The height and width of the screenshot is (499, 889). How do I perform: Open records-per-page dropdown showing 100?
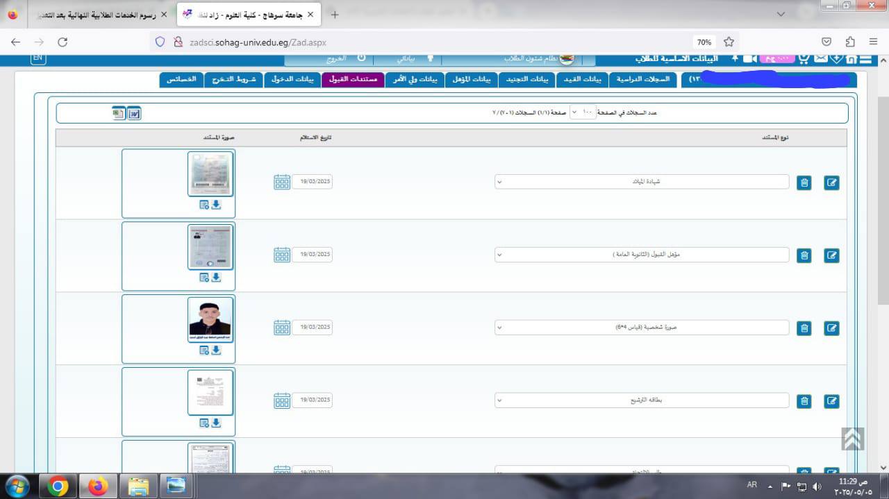tap(583, 112)
